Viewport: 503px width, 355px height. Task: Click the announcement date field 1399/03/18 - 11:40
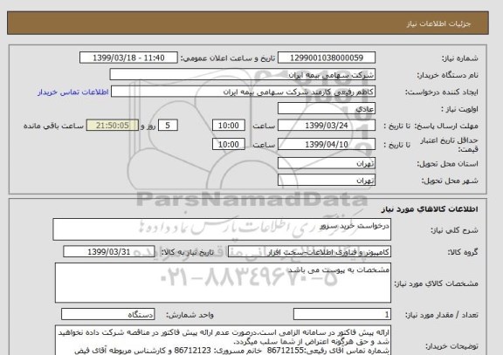128,58
